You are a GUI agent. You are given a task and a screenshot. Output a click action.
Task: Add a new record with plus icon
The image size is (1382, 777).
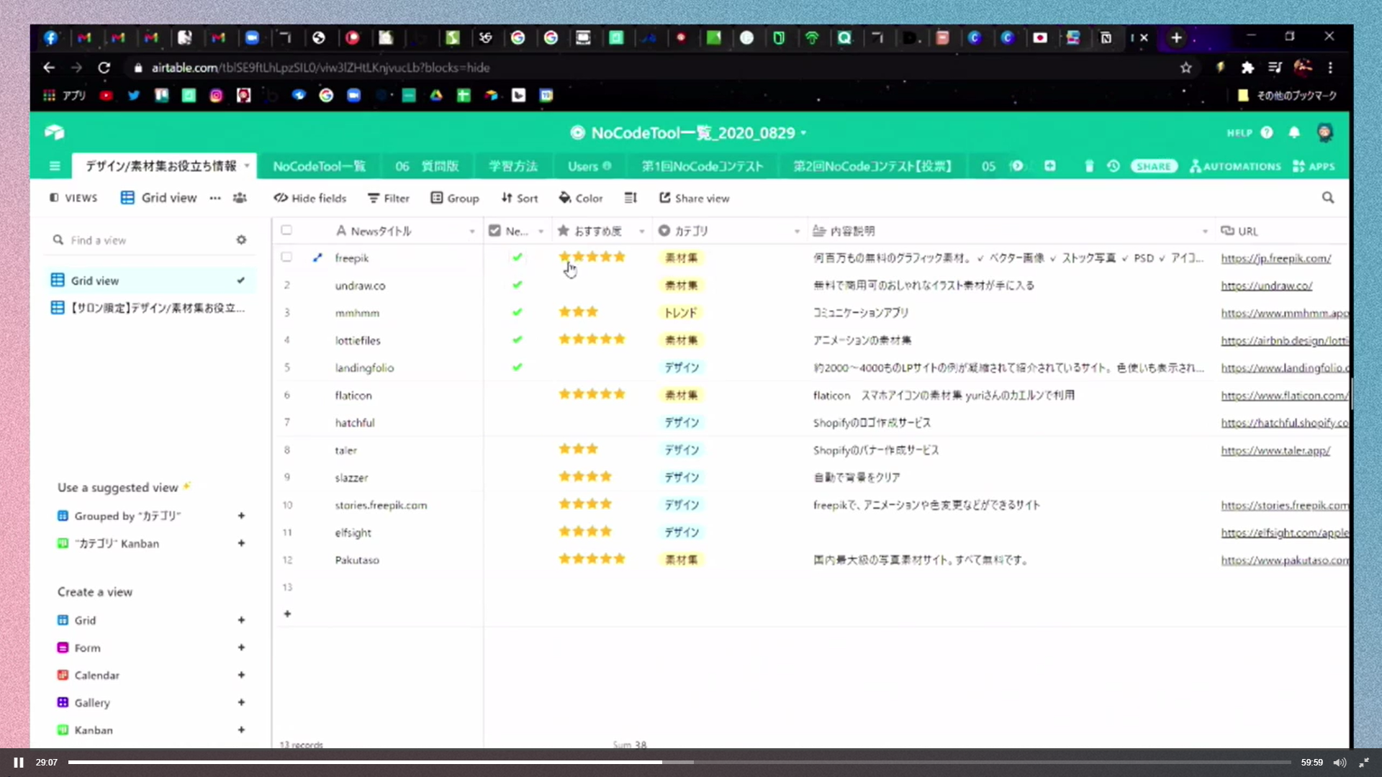coord(287,614)
